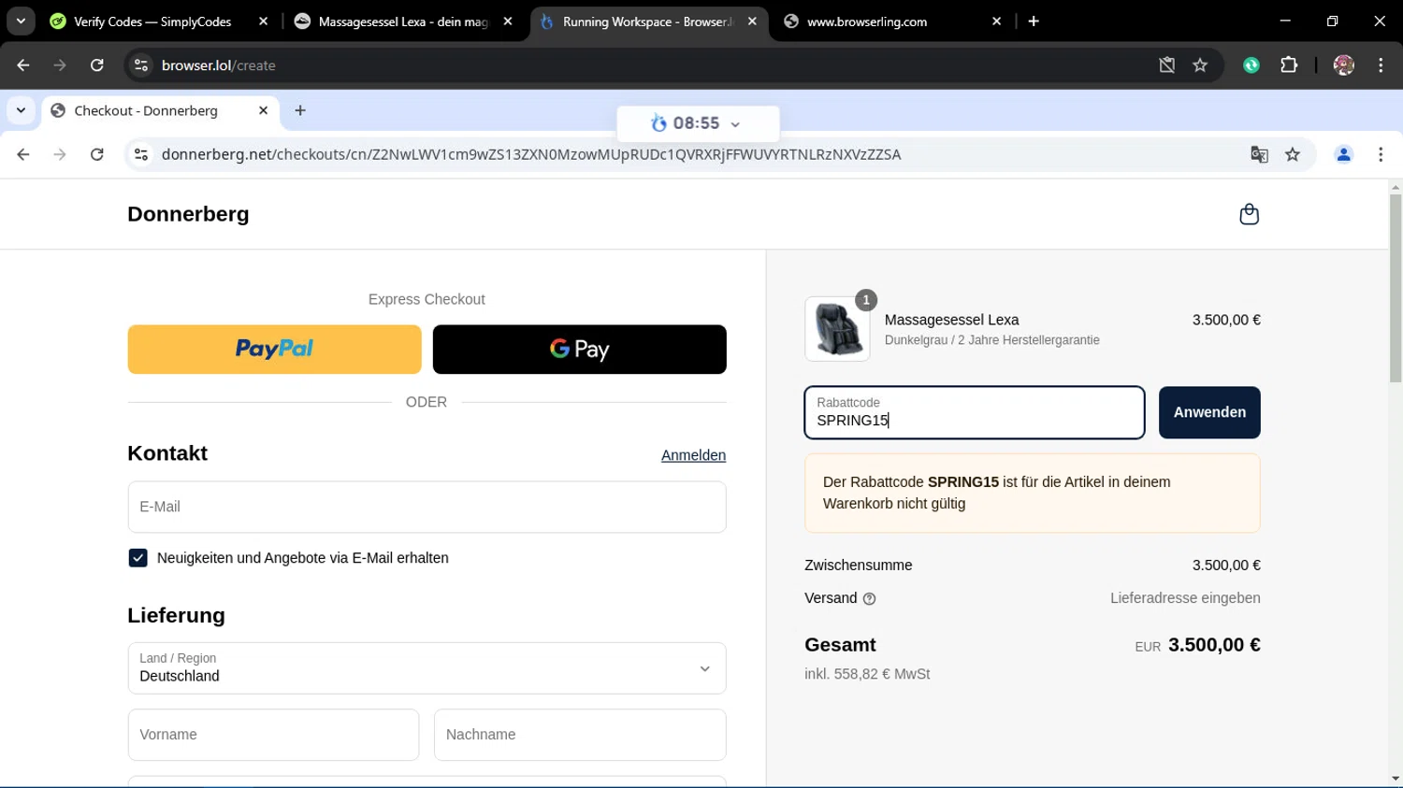Open inner browser profile avatar
1403x788 pixels.
coord(1344,154)
